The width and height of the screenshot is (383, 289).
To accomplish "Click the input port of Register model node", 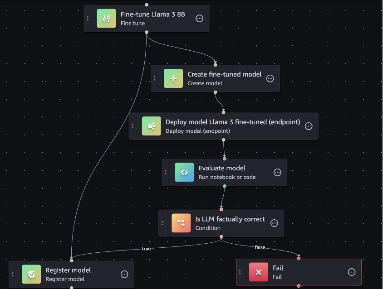I will [x=72, y=260].
